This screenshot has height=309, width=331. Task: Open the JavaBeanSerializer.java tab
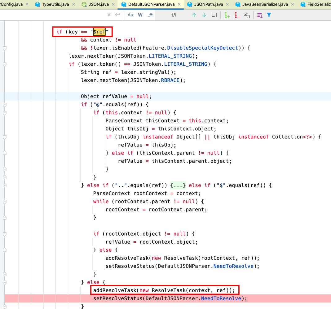pyautogui.click(x=265, y=4)
